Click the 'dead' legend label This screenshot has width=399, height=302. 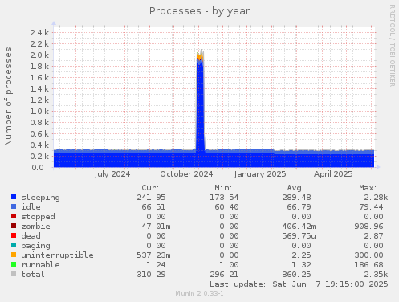coord(31,236)
